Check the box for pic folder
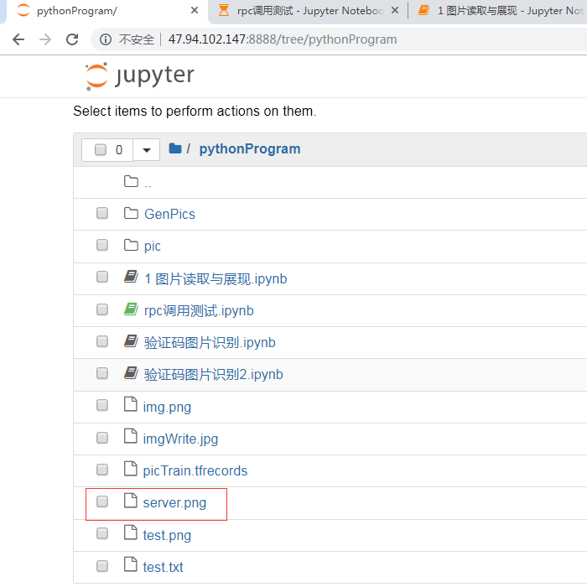 pyautogui.click(x=102, y=245)
